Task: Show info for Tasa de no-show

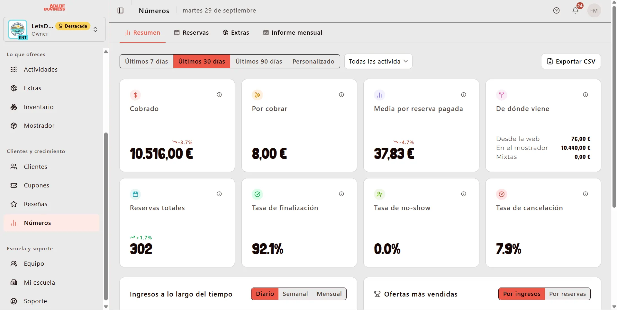Action: (464, 194)
